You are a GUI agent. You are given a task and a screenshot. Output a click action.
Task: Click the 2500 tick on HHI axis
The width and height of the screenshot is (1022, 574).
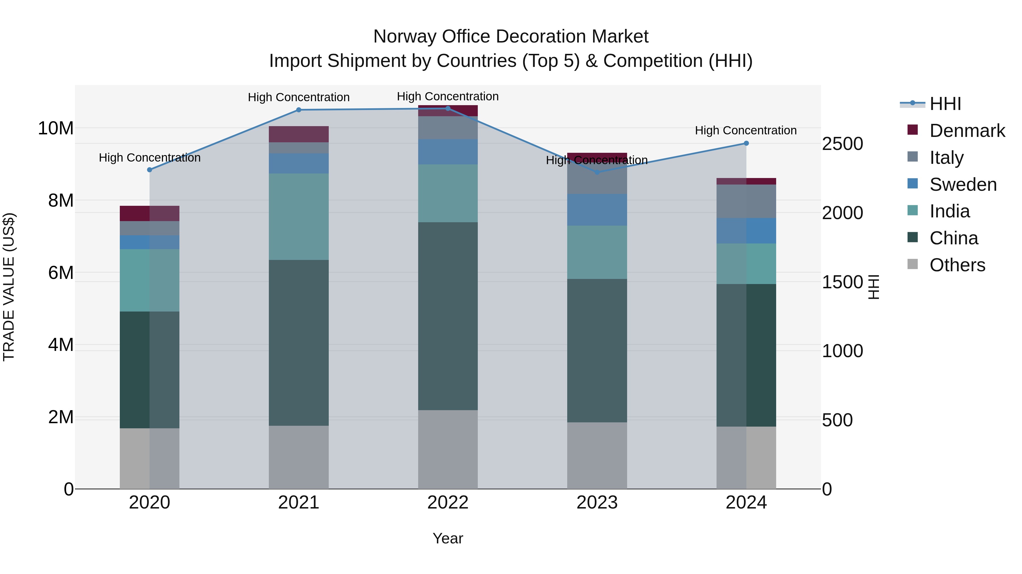(842, 144)
